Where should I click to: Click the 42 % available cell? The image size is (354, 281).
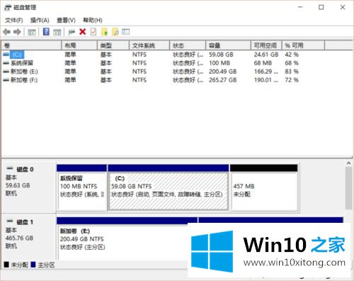(292, 55)
